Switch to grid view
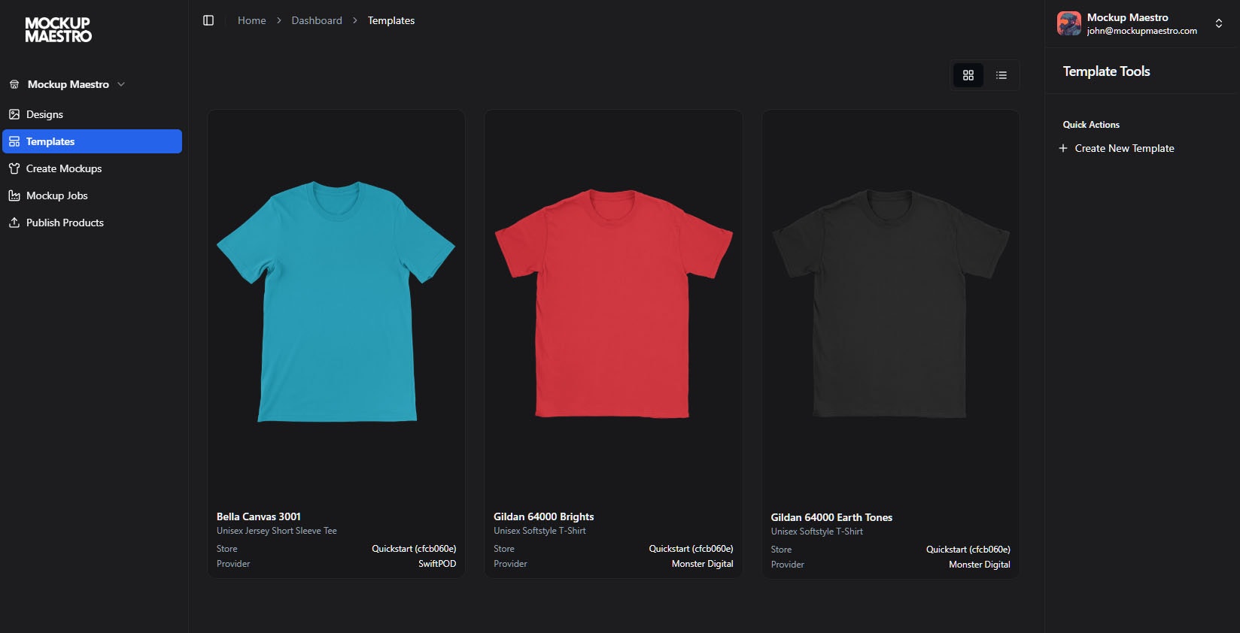The image size is (1240, 633). 968,75
